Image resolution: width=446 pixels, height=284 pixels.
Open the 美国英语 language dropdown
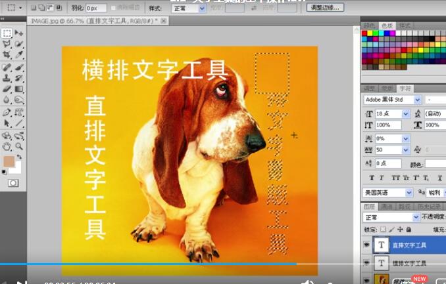tap(409, 193)
